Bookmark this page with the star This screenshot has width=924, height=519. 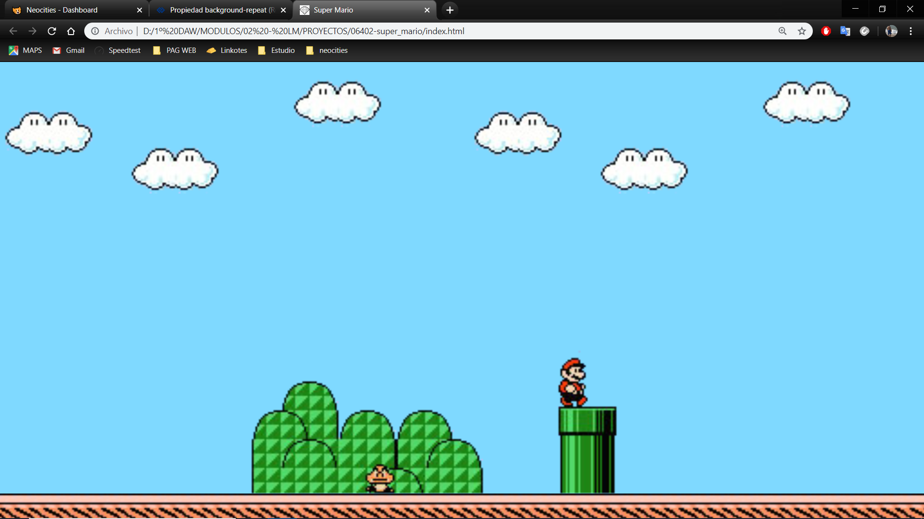(x=802, y=31)
